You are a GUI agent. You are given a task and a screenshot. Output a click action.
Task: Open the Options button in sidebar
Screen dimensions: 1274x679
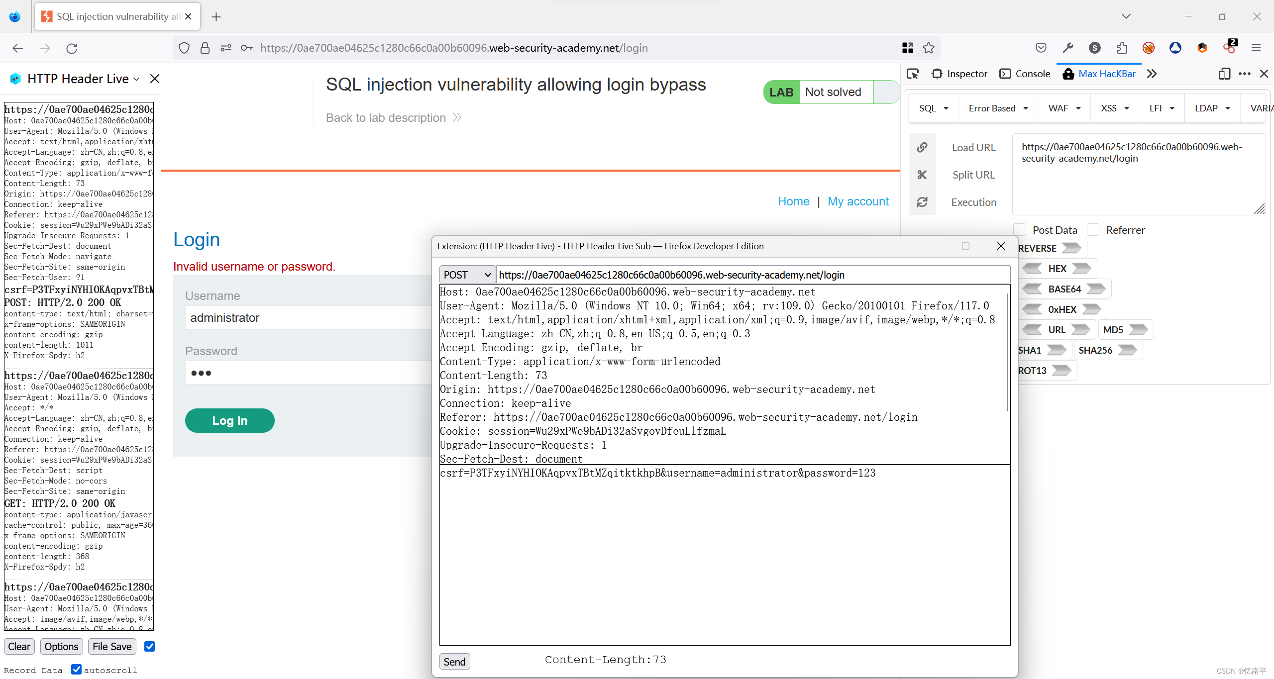coord(61,647)
